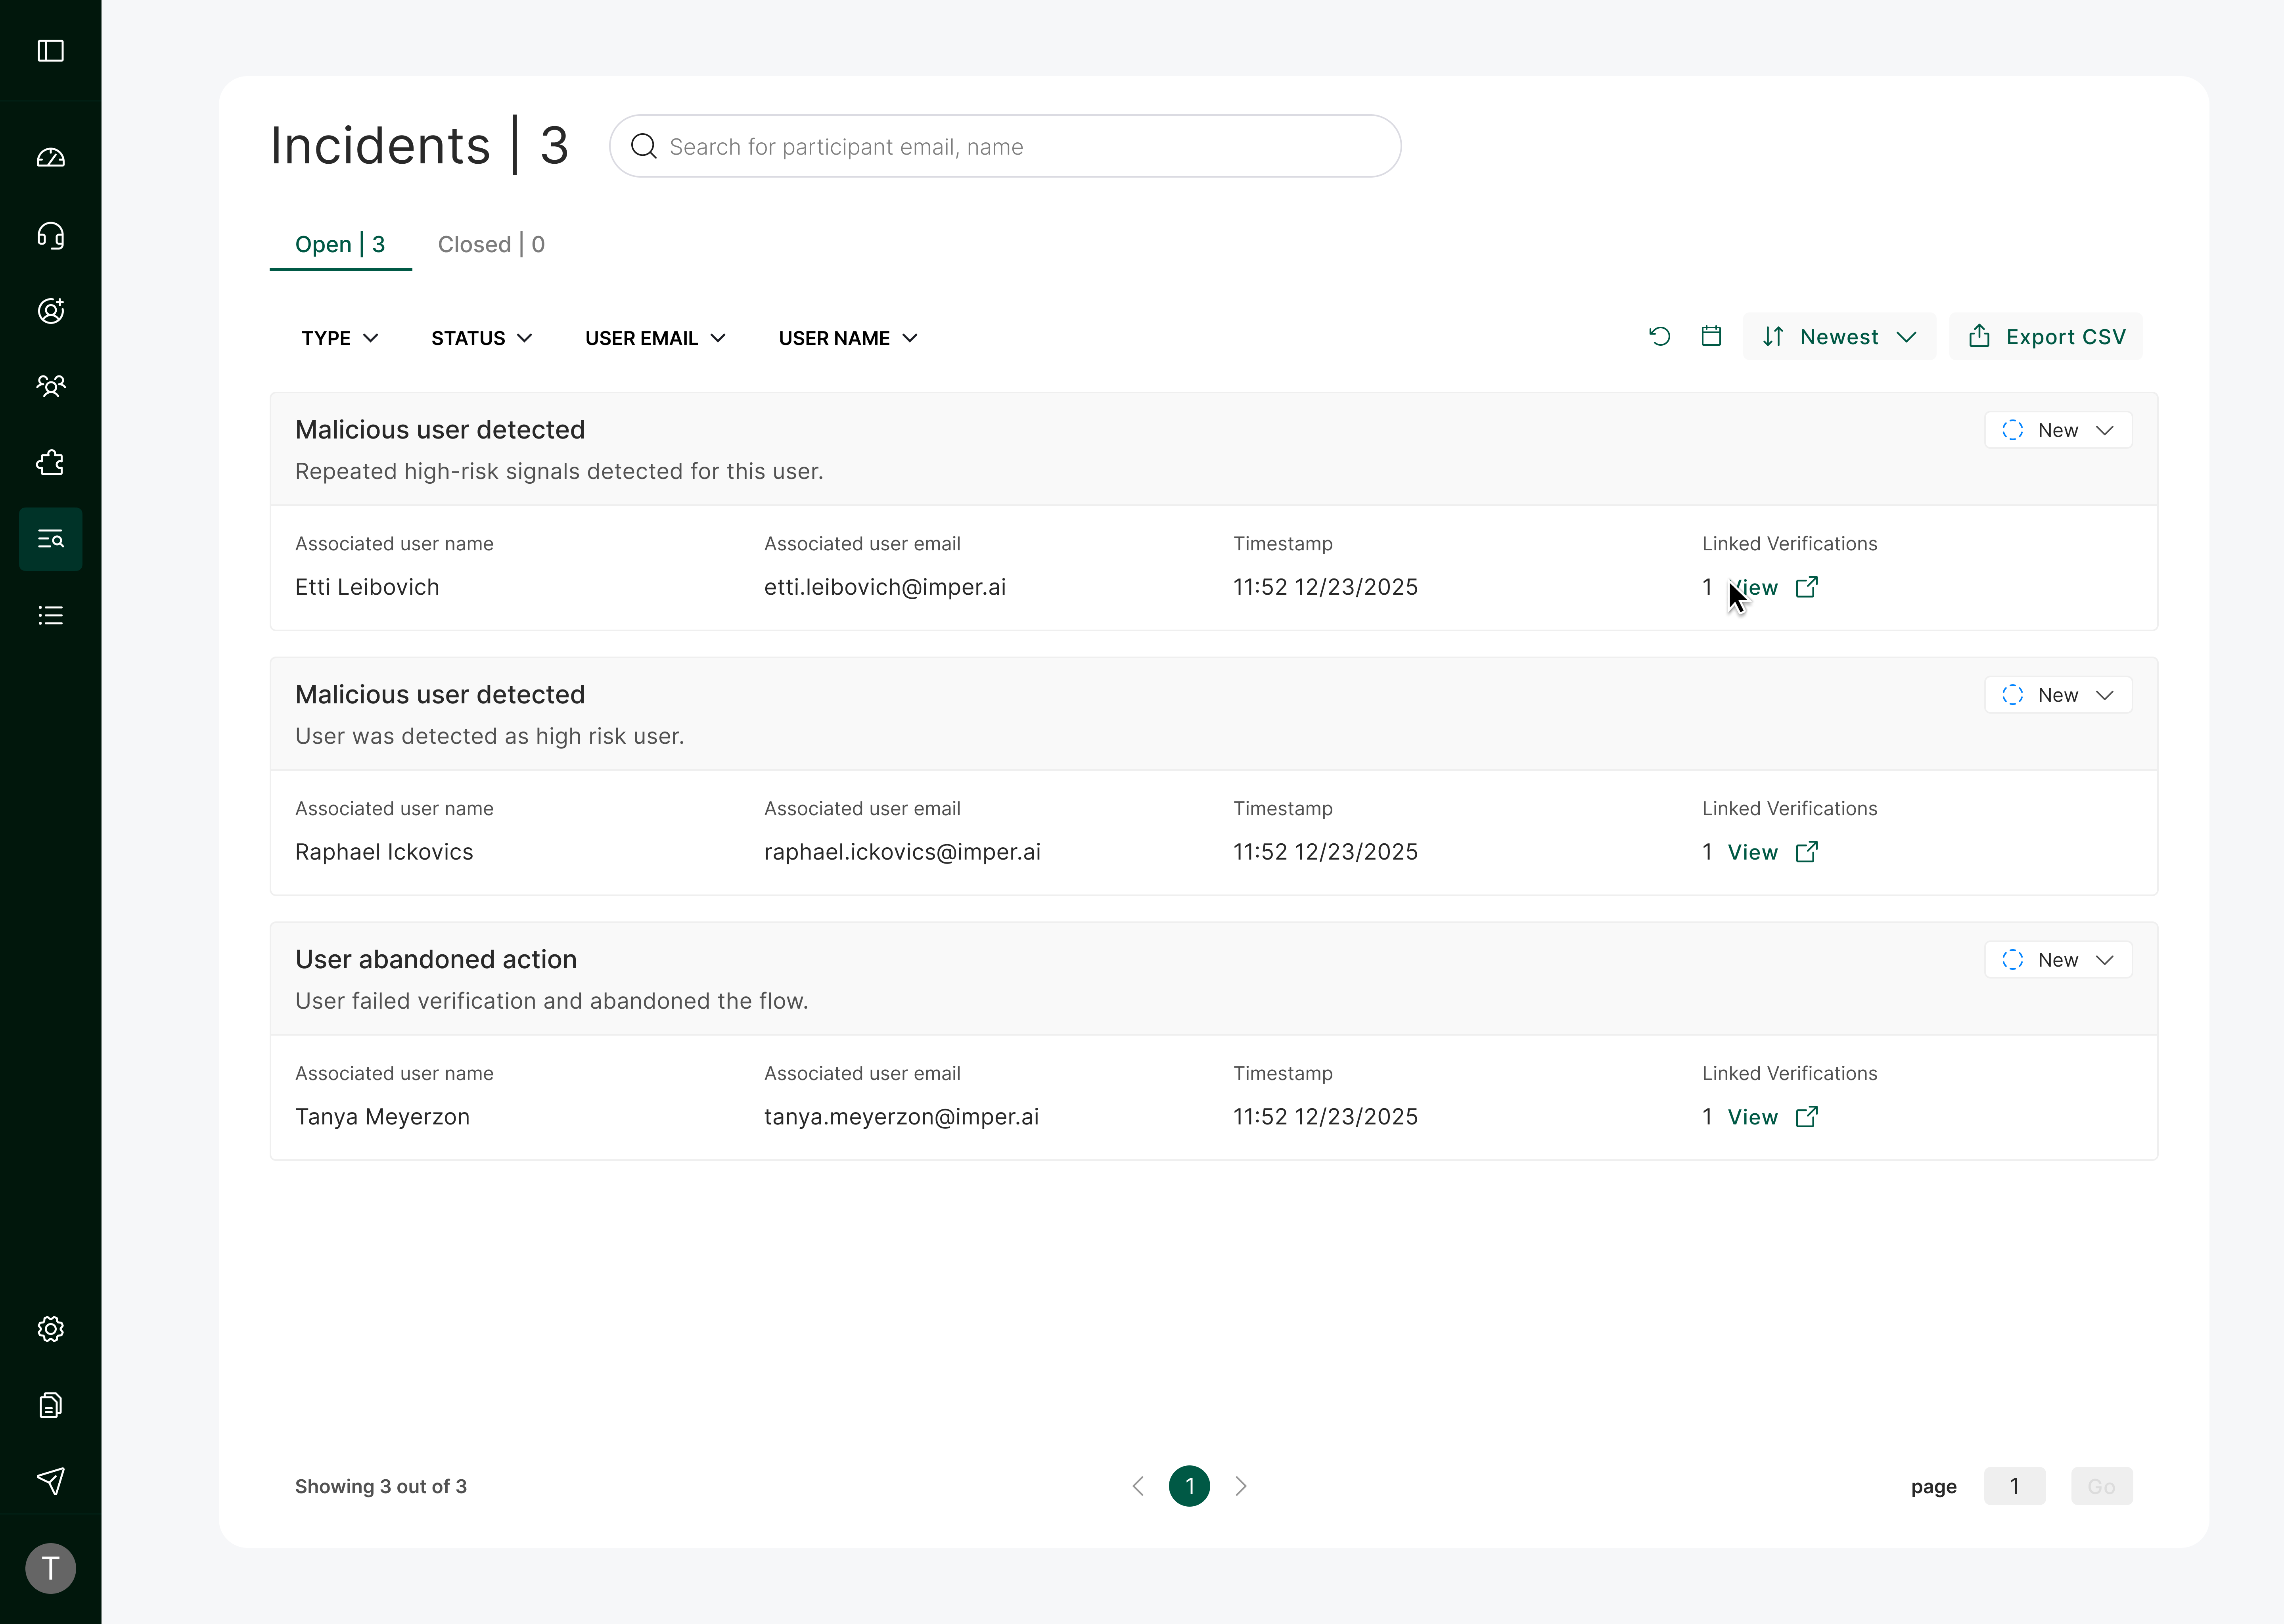Image resolution: width=2284 pixels, height=1624 pixels.
Task: Open external link icon for Etti Leibovich
Action: click(1806, 587)
